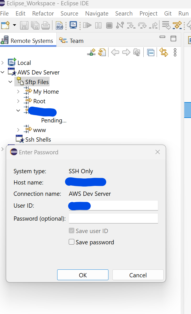Click the new connection icon in Remote Systems
Viewport: 191px width, 314px height.
coord(91,52)
